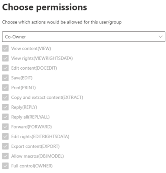Toggle the View rights(VIEWRIGHTSDATA) checkbox

(x=5, y=58)
